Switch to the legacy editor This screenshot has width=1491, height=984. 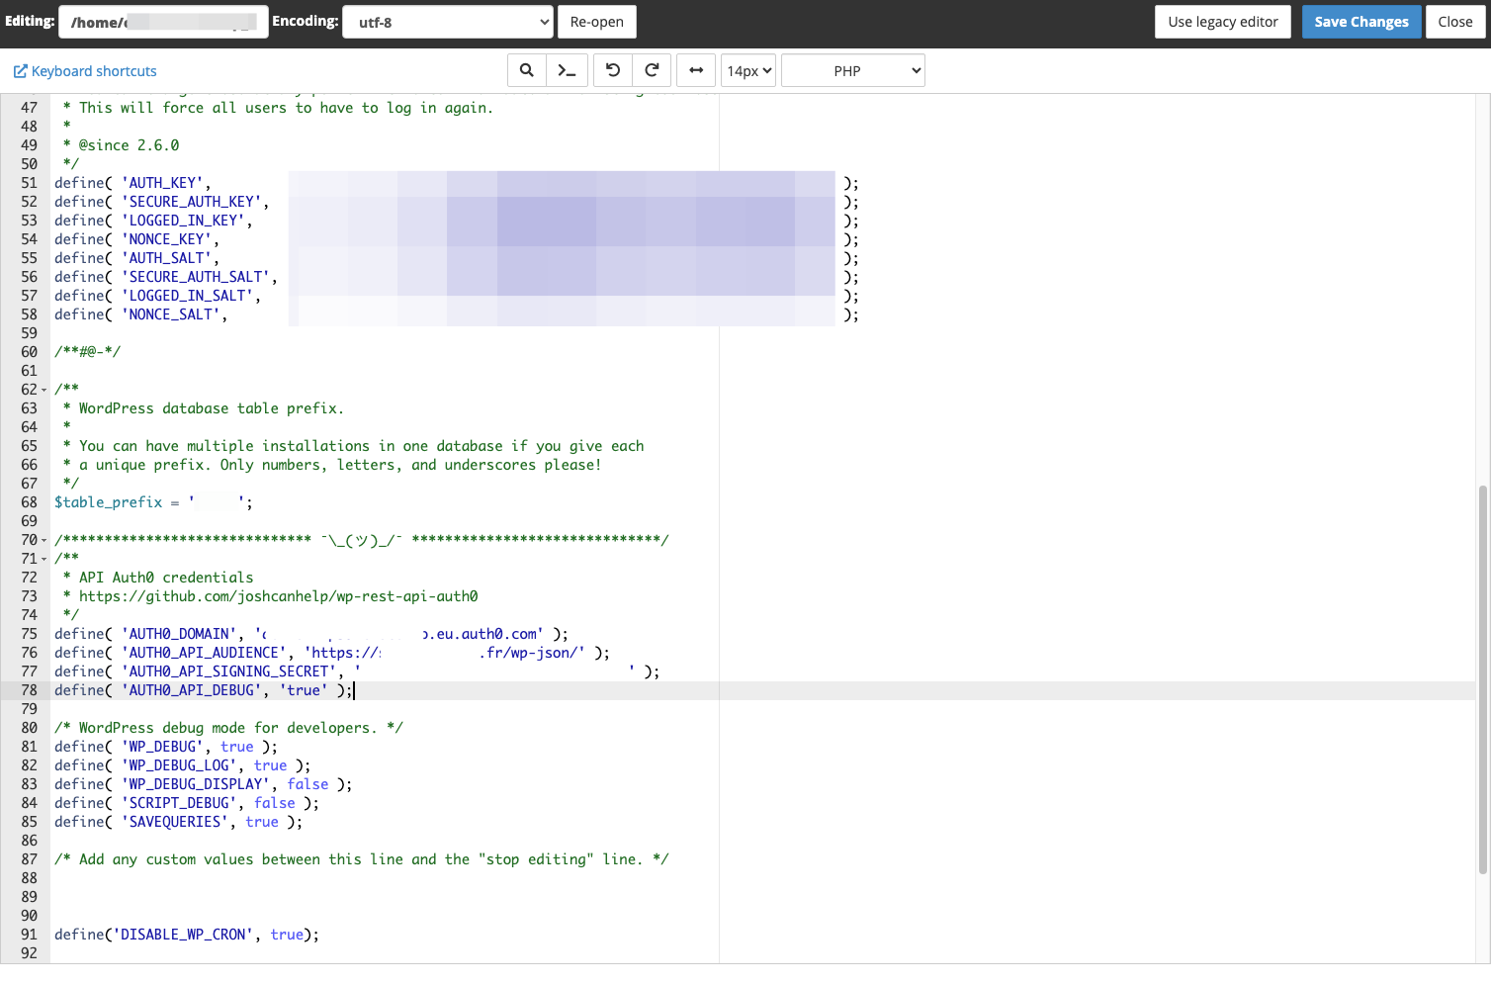tap(1223, 22)
